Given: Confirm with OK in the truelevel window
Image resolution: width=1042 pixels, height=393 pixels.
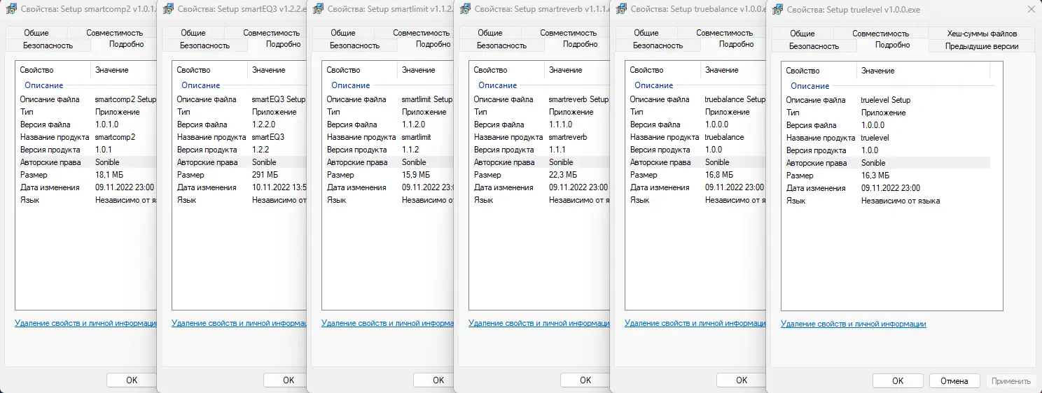Looking at the screenshot, I should click(898, 380).
